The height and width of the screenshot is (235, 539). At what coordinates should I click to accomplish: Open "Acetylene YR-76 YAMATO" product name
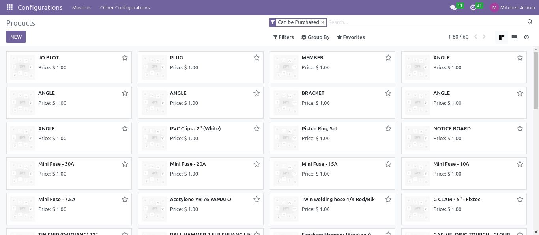pyautogui.click(x=200, y=200)
